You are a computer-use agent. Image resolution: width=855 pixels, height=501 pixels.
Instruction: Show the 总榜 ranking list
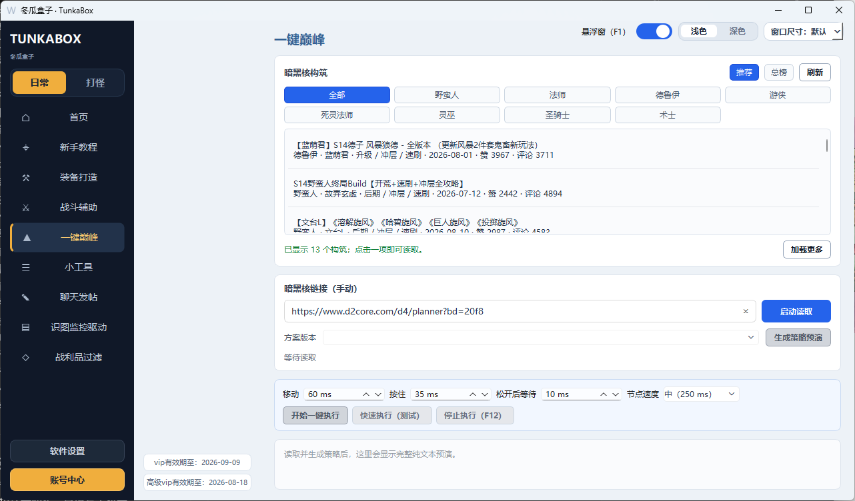pyautogui.click(x=778, y=73)
